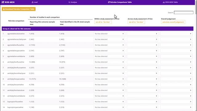197x111 pixels.
Task: Select the amitriptyline:sertraline comparison name
Action: pos(15,85)
